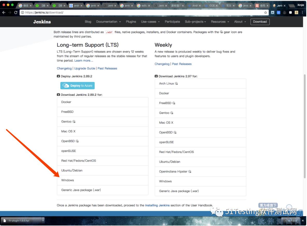
Task: Select Mac OS X in the Weekly list
Action: point(201,123)
